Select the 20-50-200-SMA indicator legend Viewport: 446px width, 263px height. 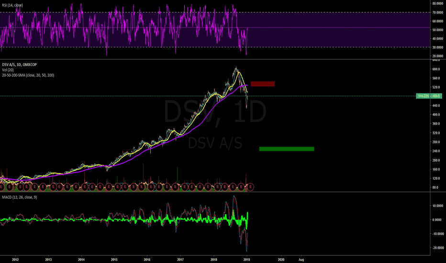28,76
